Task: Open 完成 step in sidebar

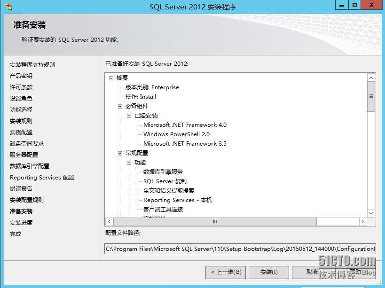Action: 15,234
